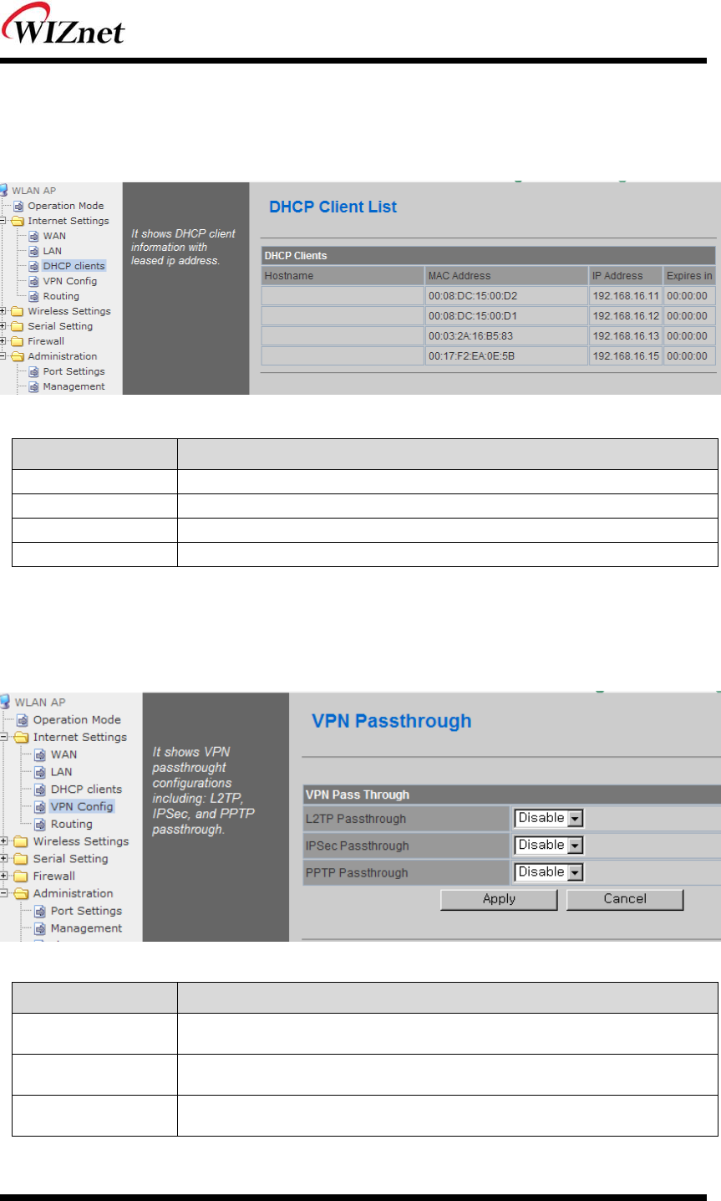
Task: Click Wireless Settings folder icon in VPN Passthrough screenshot
Action: (21, 841)
